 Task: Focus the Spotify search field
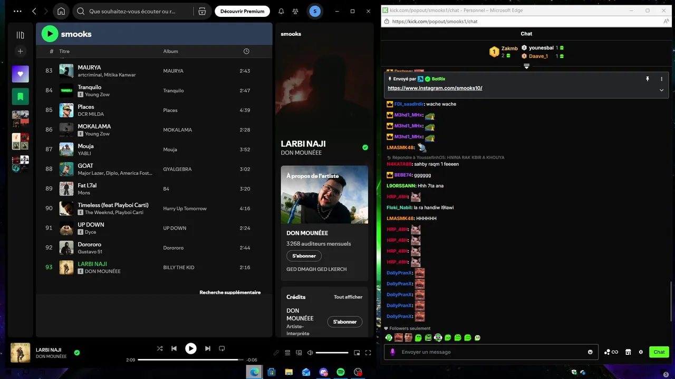(132, 11)
